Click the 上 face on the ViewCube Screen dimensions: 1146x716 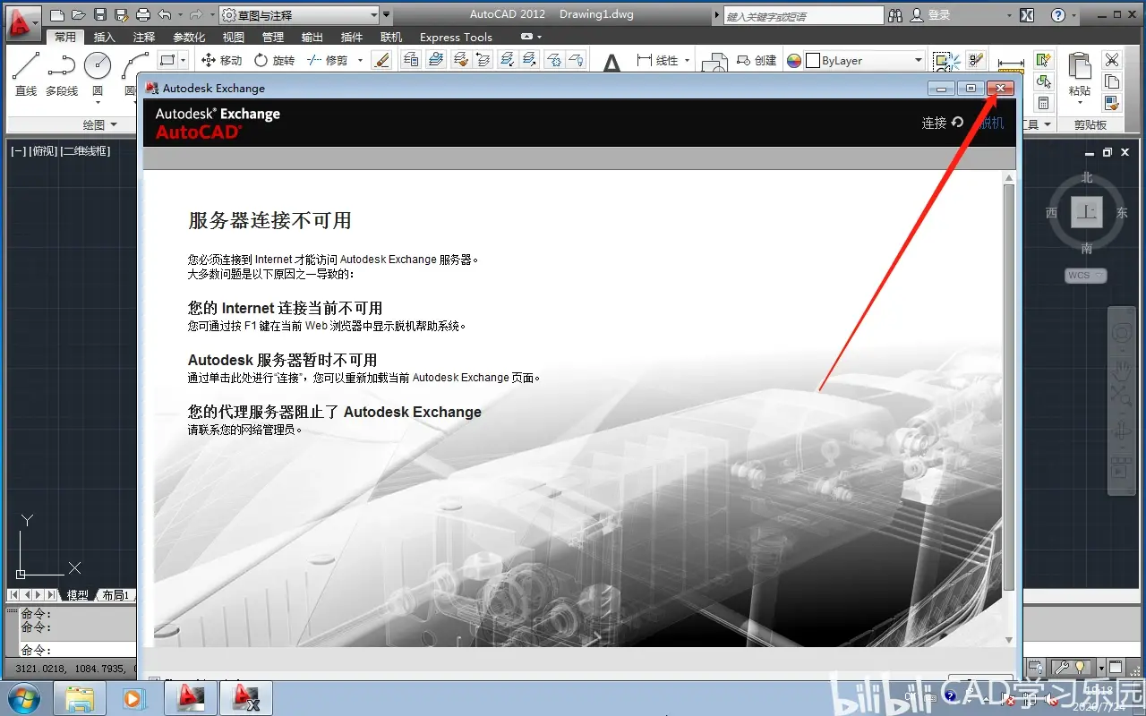click(x=1087, y=212)
